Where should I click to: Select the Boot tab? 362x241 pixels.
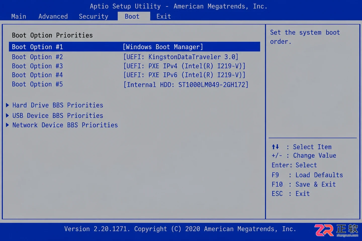point(134,16)
